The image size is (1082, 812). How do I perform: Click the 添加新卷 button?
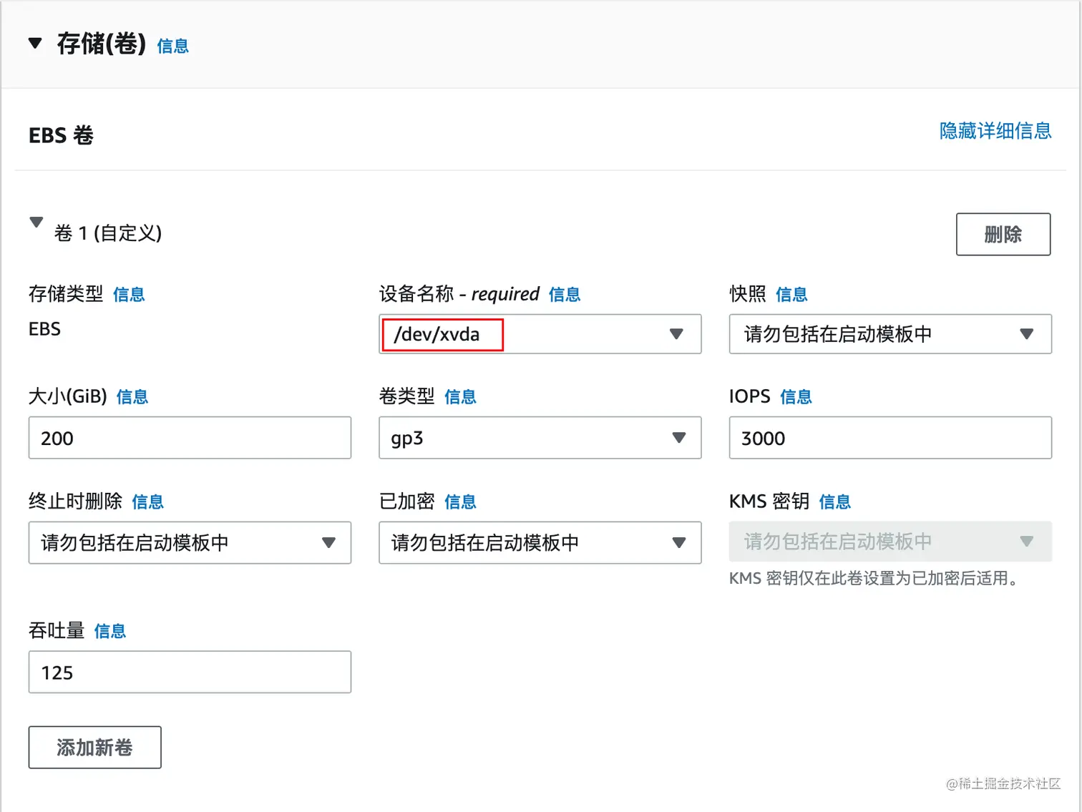94,748
